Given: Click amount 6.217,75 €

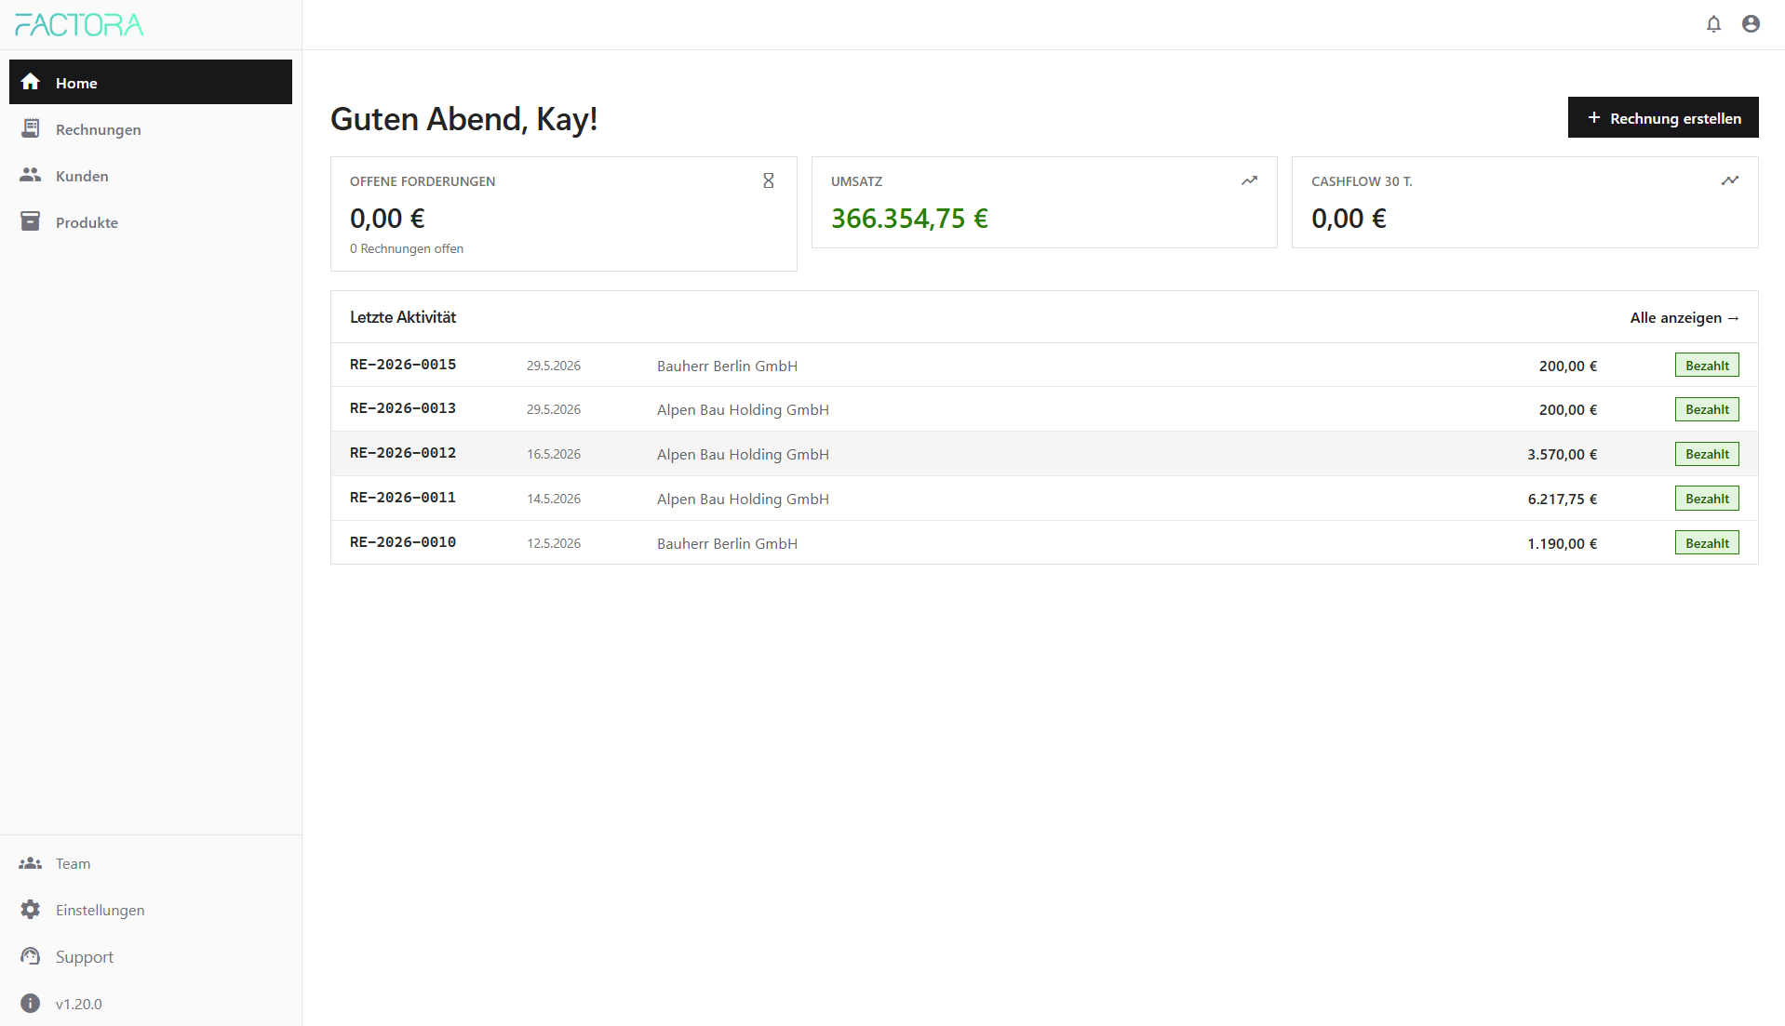Looking at the screenshot, I should point(1562,499).
